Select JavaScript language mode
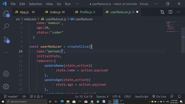The height and width of the screenshot is (104, 185). click(141, 96)
